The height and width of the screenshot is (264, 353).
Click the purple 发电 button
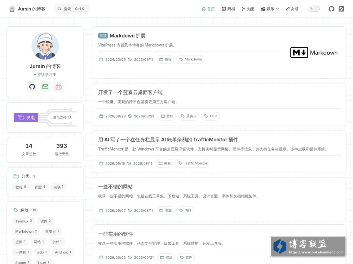click(26, 117)
